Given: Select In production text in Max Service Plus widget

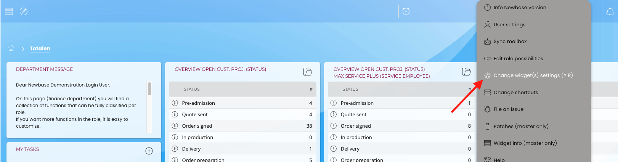Looking at the screenshot, I should pyautogui.click(x=356, y=137).
